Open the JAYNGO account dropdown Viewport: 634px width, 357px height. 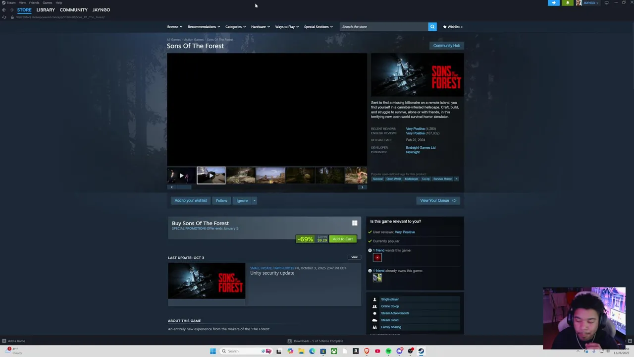(x=591, y=3)
